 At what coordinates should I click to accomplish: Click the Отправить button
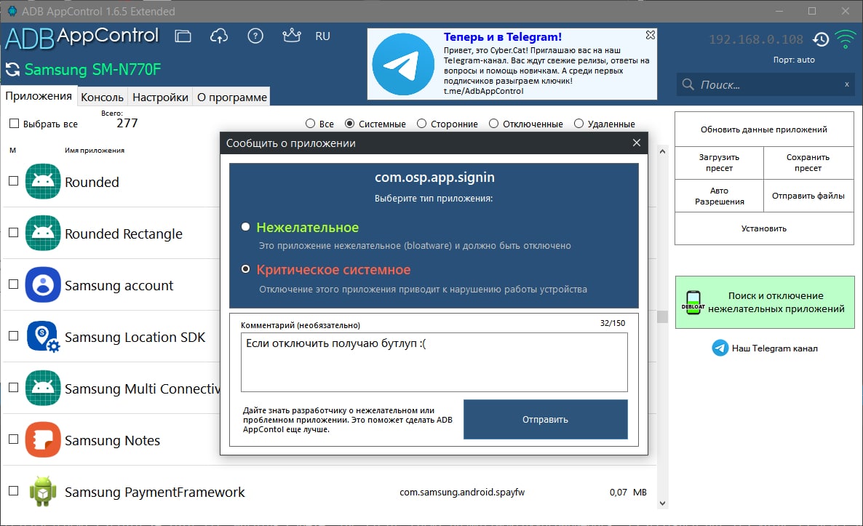pyautogui.click(x=546, y=419)
